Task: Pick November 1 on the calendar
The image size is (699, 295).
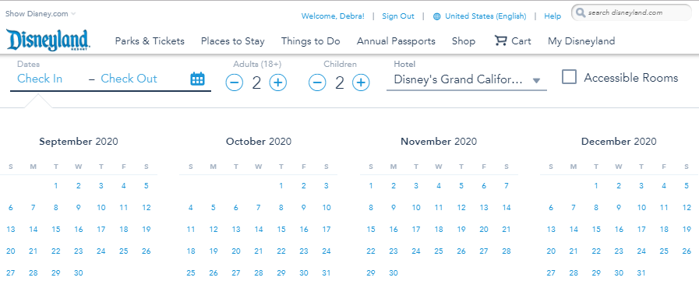Action: tap(371, 186)
